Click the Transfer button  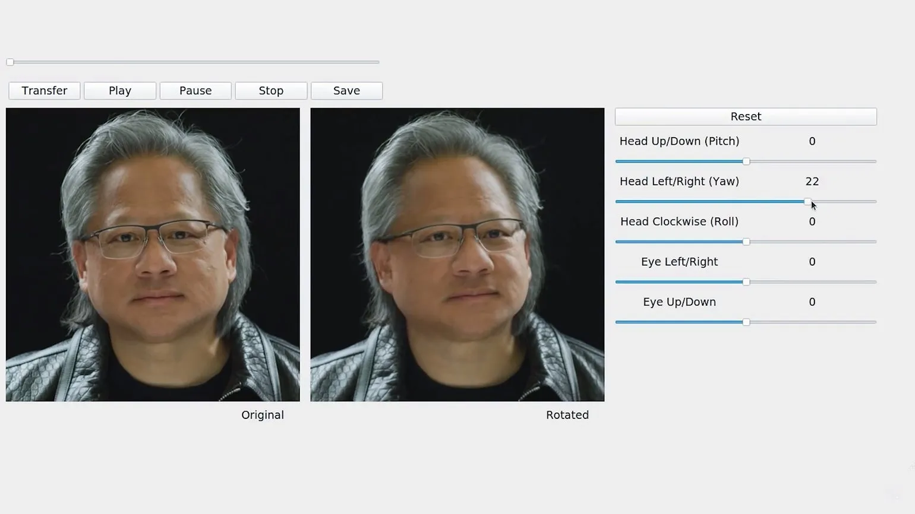[x=45, y=91]
